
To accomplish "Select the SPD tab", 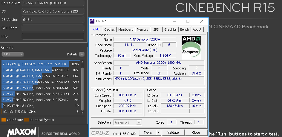I will click(156, 29).
